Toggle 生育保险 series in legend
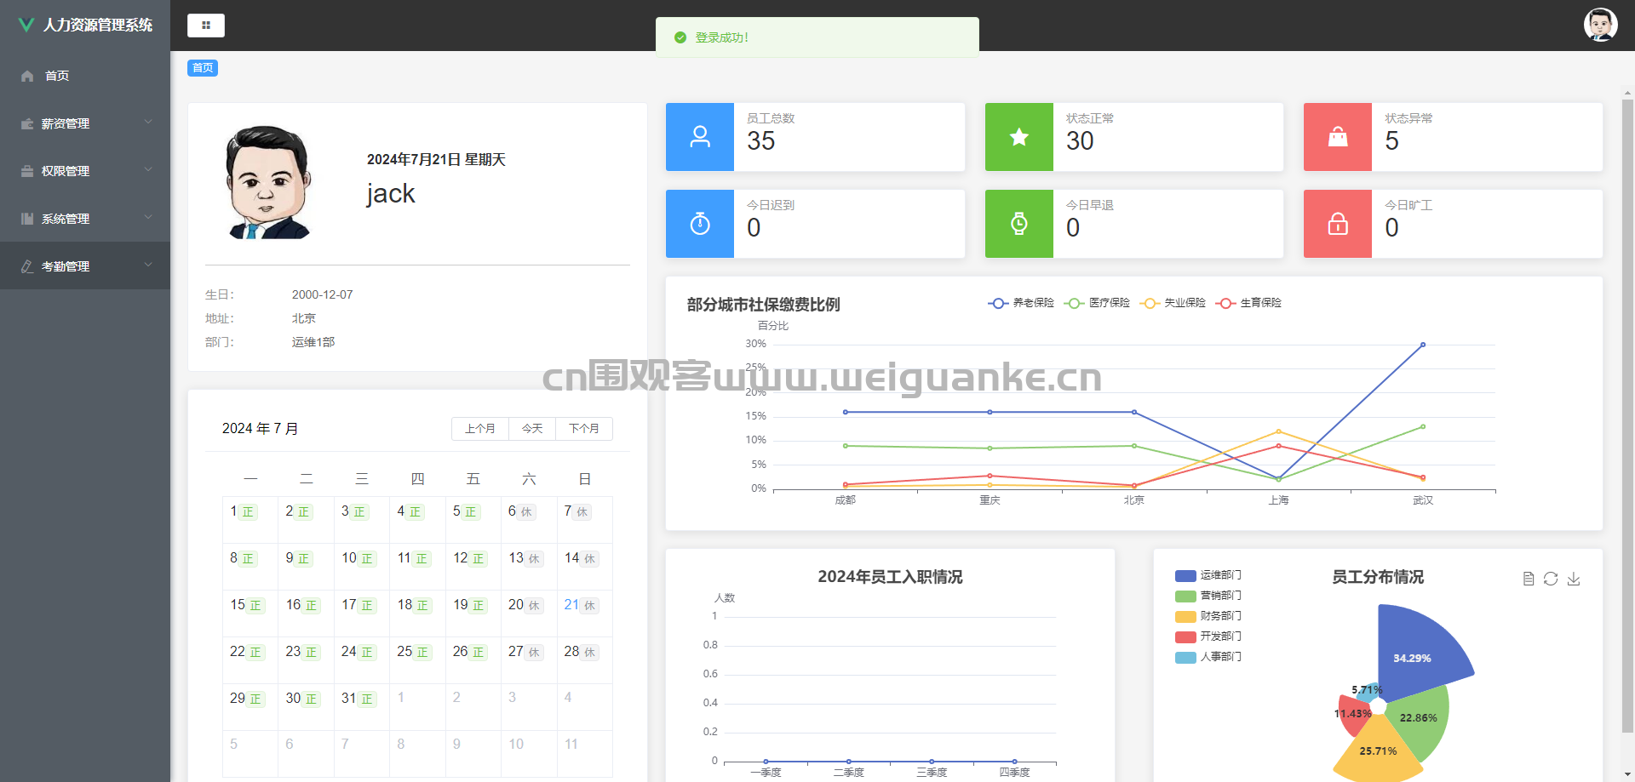 click(1248, 303)
